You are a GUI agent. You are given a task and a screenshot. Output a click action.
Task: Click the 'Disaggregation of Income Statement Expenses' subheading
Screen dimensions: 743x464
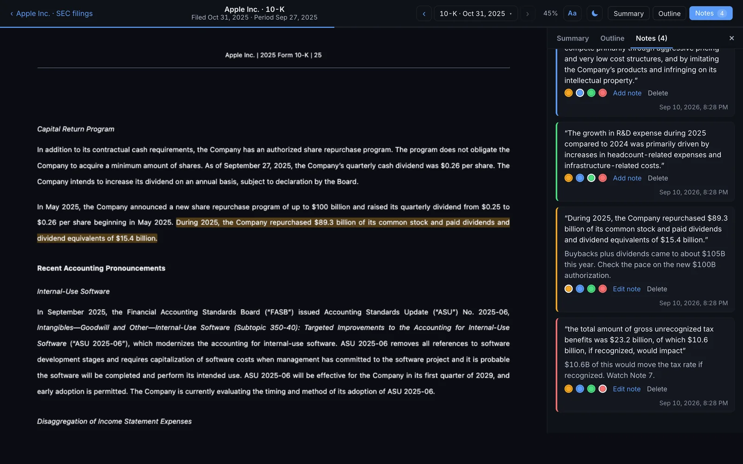tap(114, 421)
